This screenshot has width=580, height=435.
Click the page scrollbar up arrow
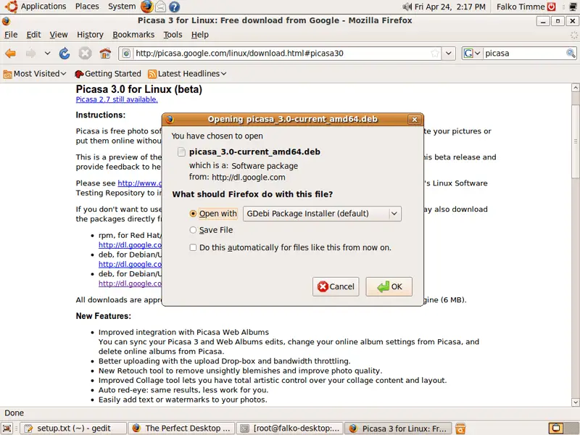[x=575, y=88]
